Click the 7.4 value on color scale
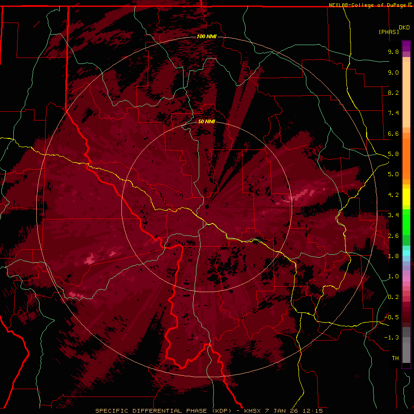 pos(393,113)
